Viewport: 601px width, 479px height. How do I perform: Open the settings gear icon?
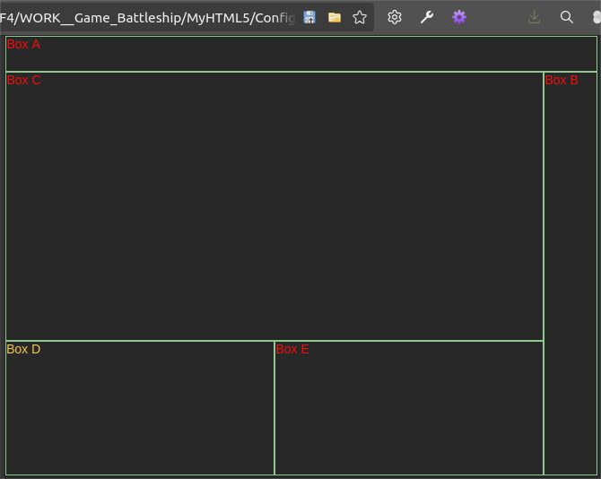[395, 17]
